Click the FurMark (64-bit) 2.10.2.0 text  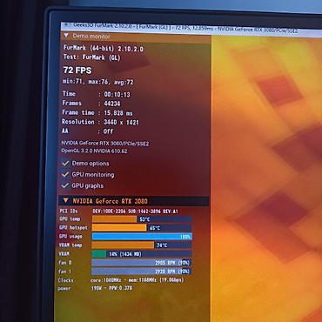click(104, 49)
